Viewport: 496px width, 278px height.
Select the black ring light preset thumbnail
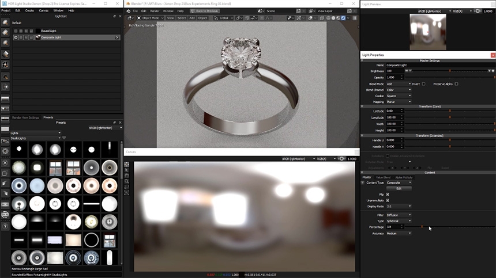(92, 240)
